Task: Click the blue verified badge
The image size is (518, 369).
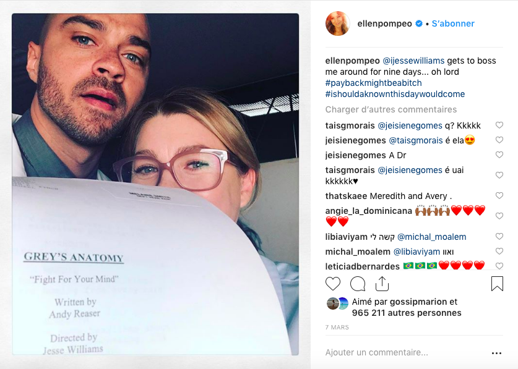Action: pyautogui.click(x=418, y=23)
